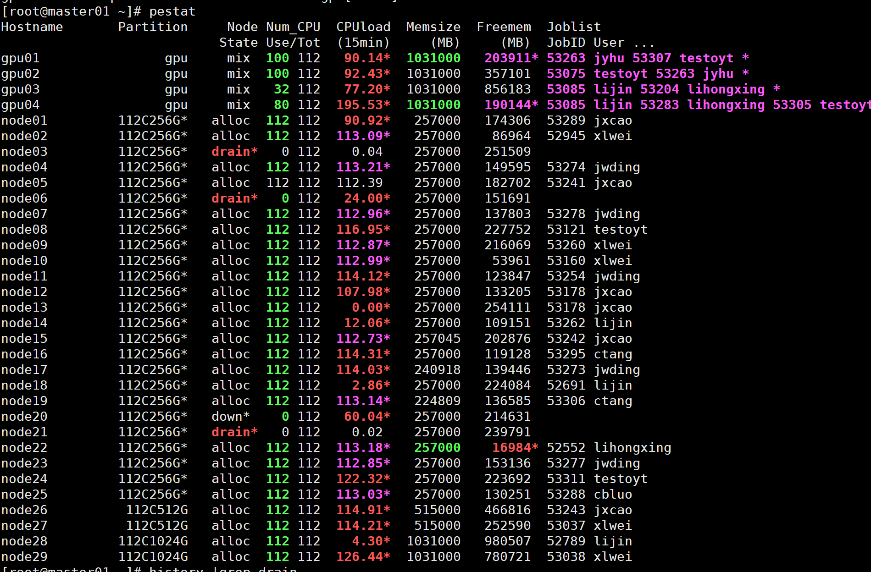Click the Hostname column header
871x572 pixels.
32,27
